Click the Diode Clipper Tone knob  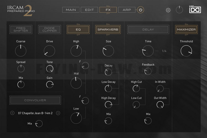[50, 69]
